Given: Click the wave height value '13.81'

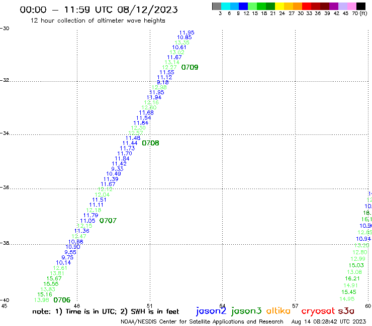Looking at the screenshot, I should (57, 273).
